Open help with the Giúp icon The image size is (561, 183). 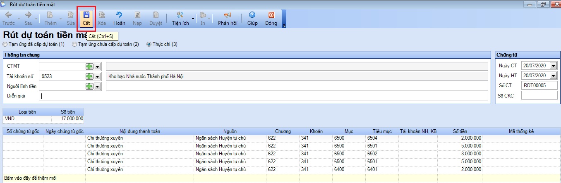point(252,15)
